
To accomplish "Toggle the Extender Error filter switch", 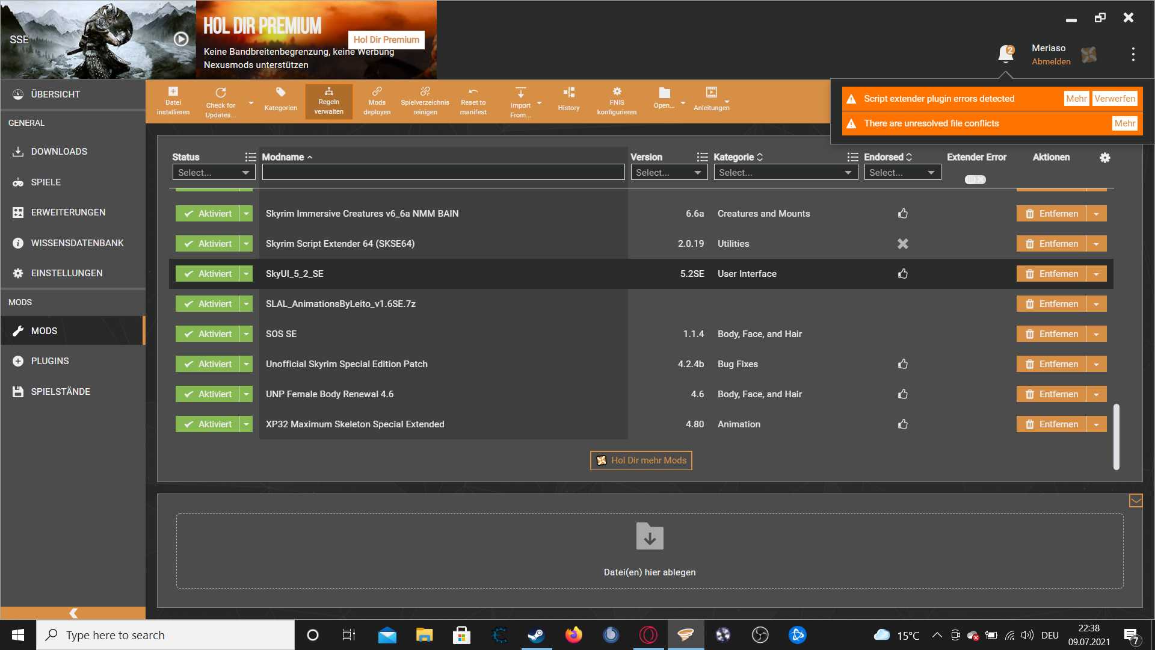I will (975, 179).
